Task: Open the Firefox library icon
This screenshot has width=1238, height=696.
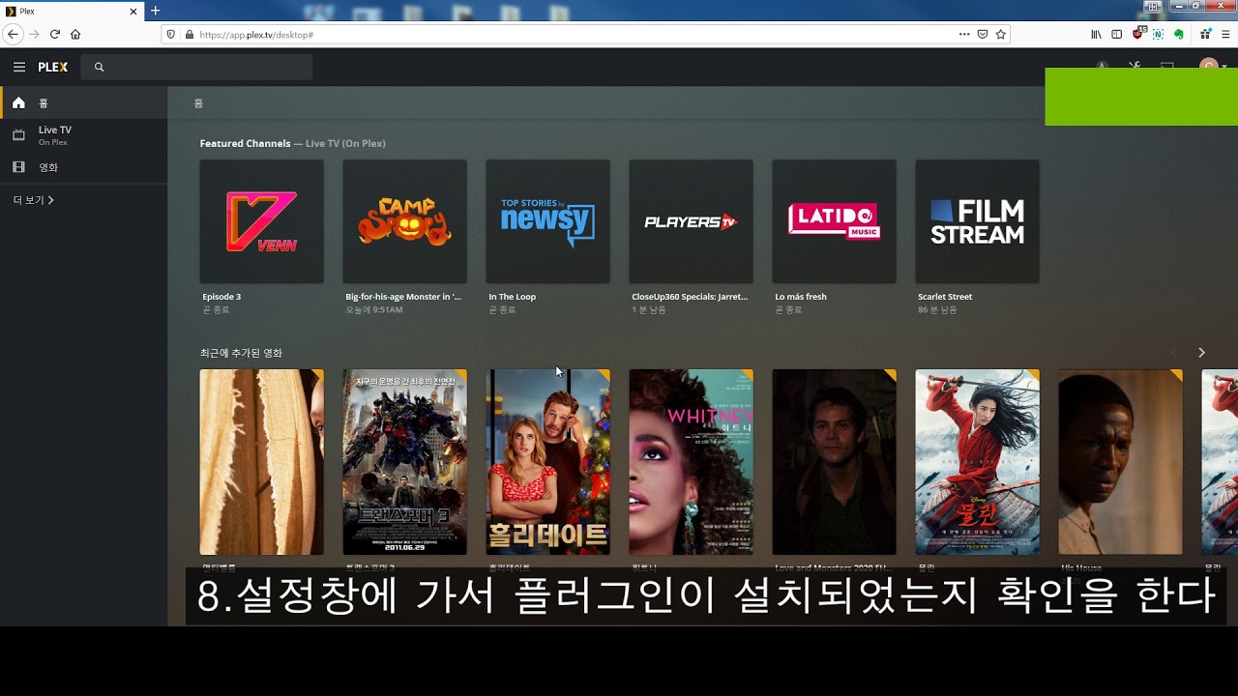Action: [1096, 34]
